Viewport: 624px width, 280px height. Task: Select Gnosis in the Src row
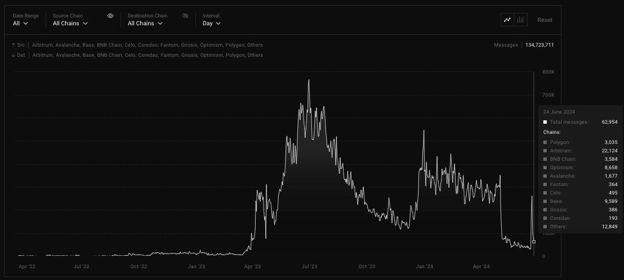tap(189, 45)
